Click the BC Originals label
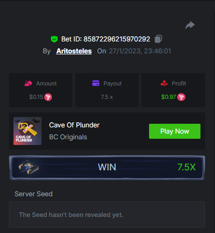This screenshot has width=215, height=233. 68,137
